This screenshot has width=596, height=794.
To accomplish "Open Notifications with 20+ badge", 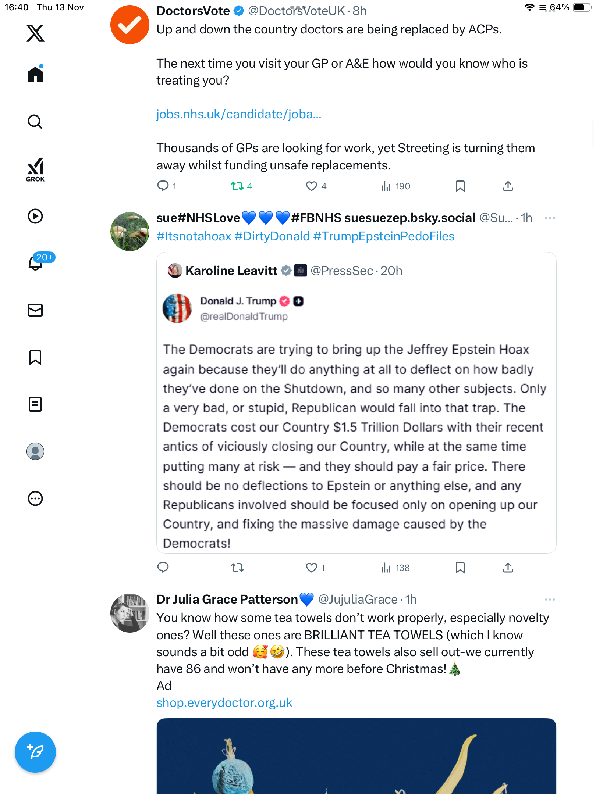I will 36,263.
